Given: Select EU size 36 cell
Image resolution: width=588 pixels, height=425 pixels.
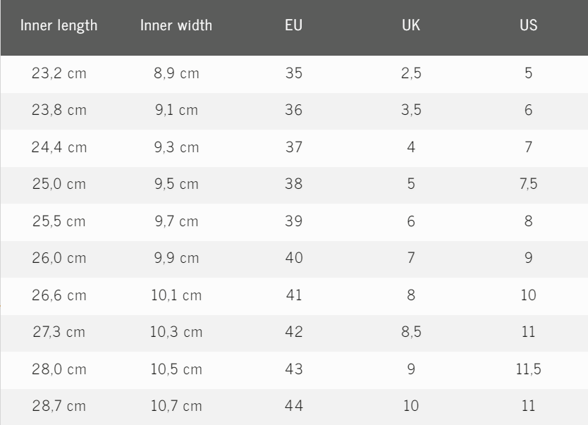Looking at the screenshot, I should 294,111.
